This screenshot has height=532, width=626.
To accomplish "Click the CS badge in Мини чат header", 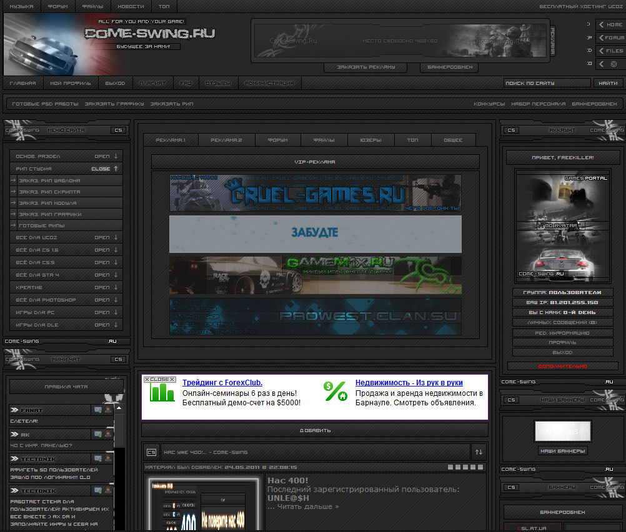I will tap(118, 359).
